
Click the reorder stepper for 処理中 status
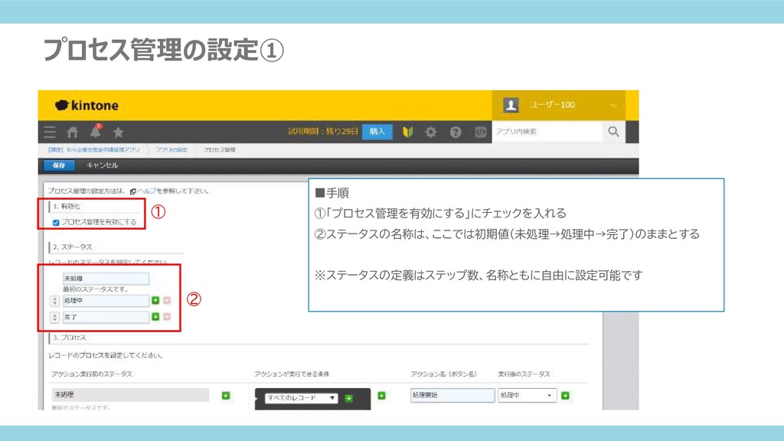[55, 301]
